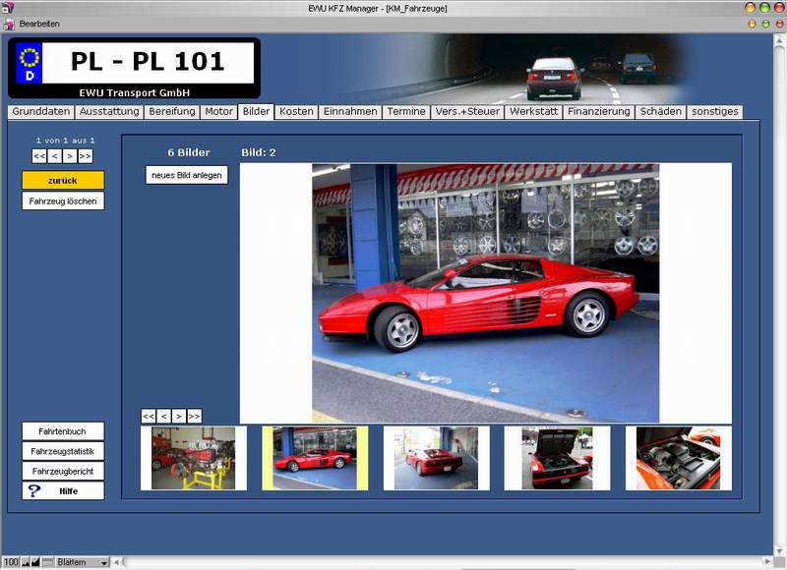Click neues Bild anlegen button
The height and width of the screenshot is (570, 787).
(x=187, y=175)
